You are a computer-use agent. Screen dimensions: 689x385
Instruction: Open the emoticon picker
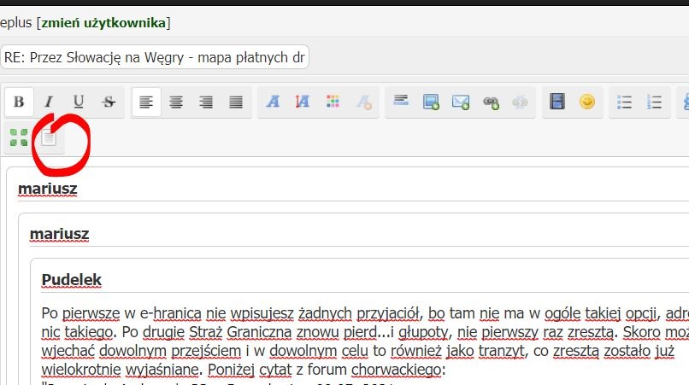[587, 102]
